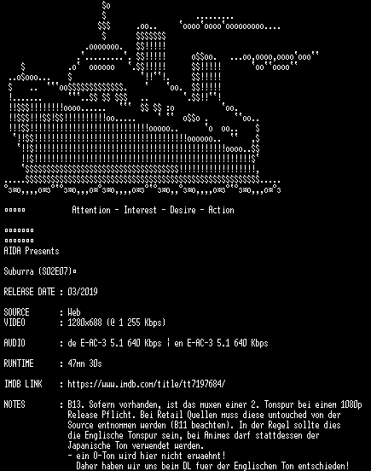Click the RELEASE DATE value 03/2019
The width and height of the screenshot is (371, 471).
click(83, 292)
